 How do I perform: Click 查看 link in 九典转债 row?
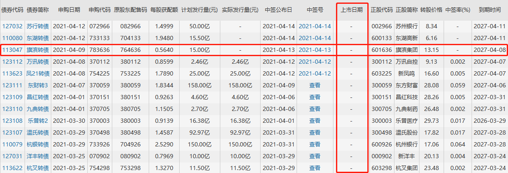315,109
